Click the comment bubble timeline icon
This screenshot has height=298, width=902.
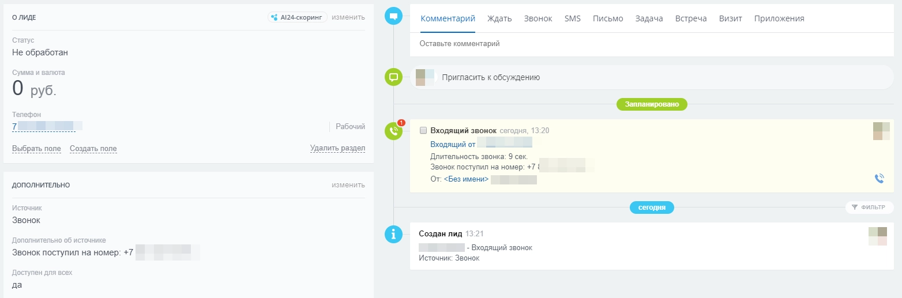coord(393,16)
